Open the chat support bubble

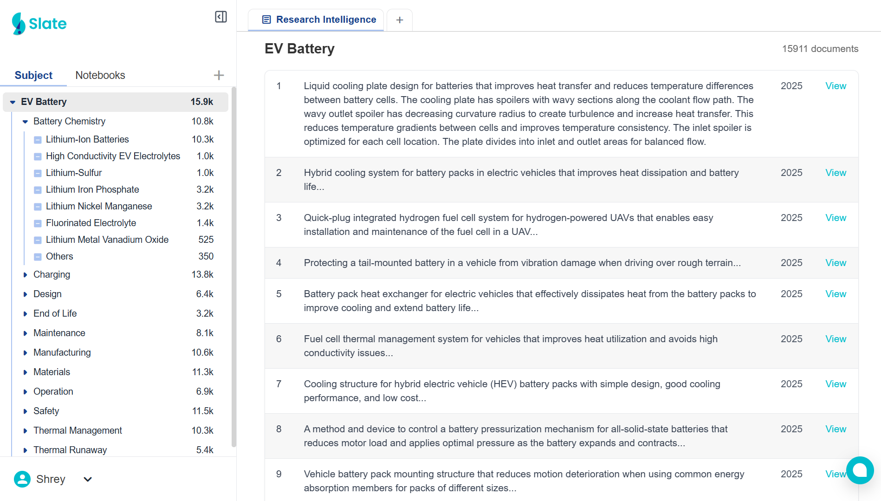860,470
